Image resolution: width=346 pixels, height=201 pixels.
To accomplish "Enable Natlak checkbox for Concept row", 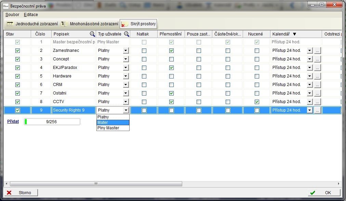I will [x=144, y=59].
